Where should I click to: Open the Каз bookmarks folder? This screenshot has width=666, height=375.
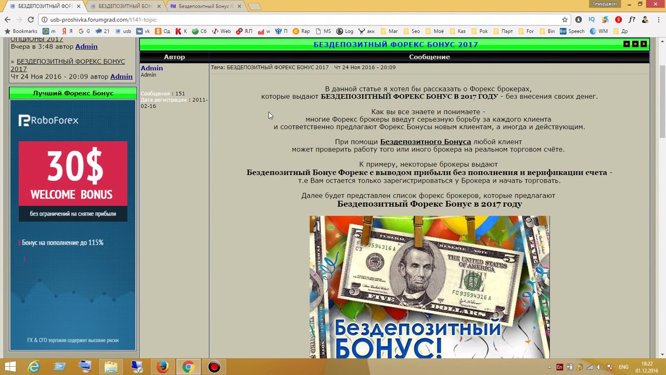tap(457, 31)
